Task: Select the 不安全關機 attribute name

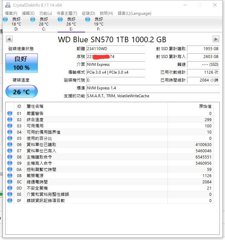Action: tap(37, 188)
